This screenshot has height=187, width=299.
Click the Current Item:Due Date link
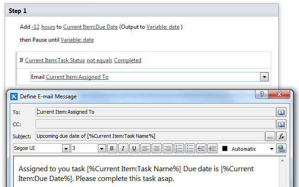[90, 27]
